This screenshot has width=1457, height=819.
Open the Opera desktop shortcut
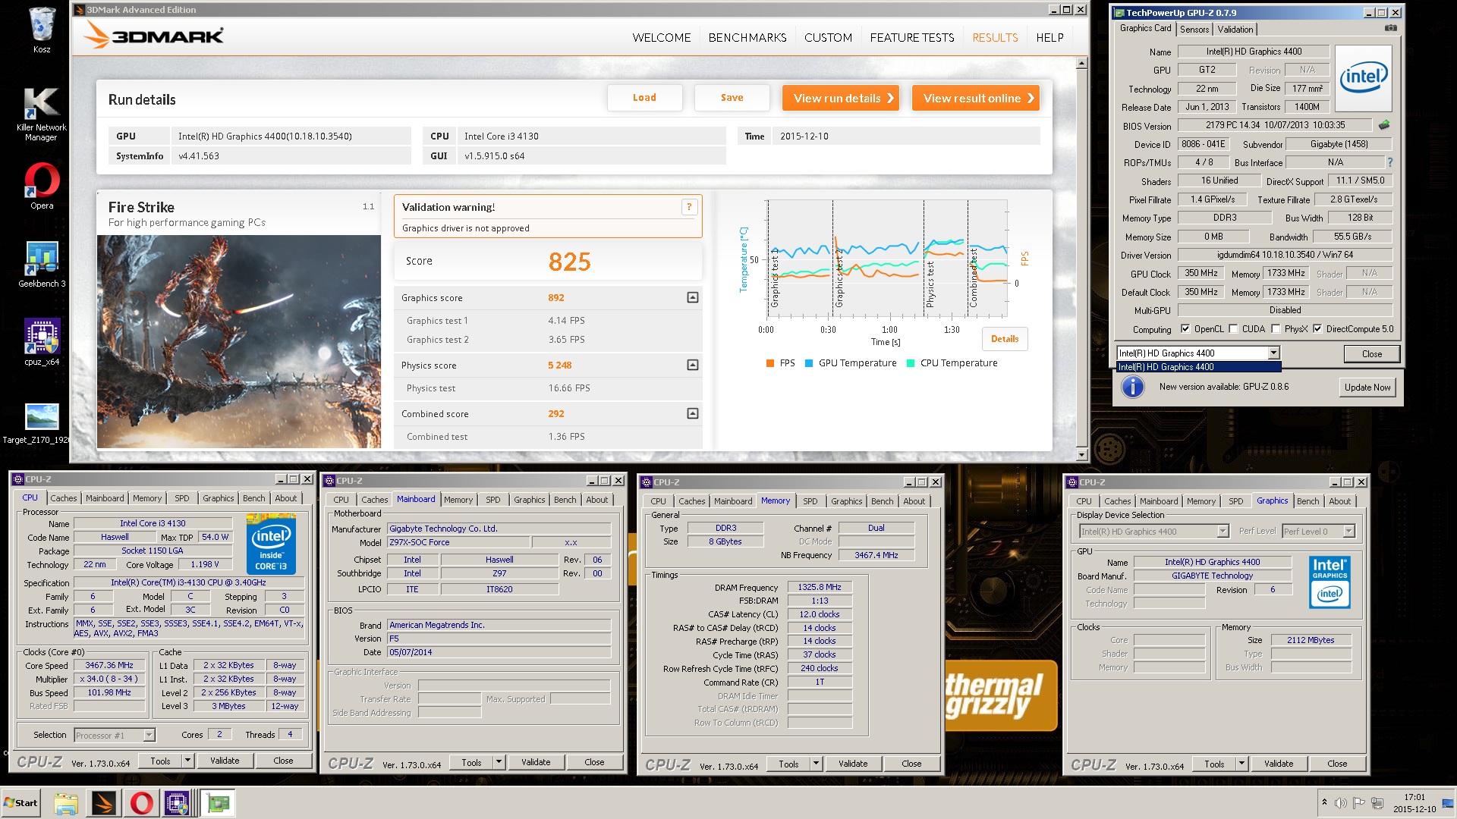[x=42, y=187]
